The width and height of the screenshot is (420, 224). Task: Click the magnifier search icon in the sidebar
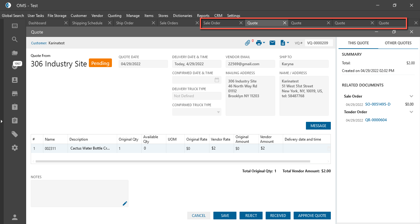(x=15, y=39)
